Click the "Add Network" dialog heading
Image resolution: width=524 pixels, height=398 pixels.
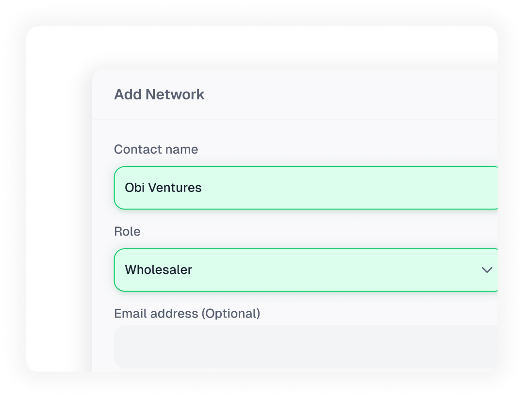coord(159,95)
